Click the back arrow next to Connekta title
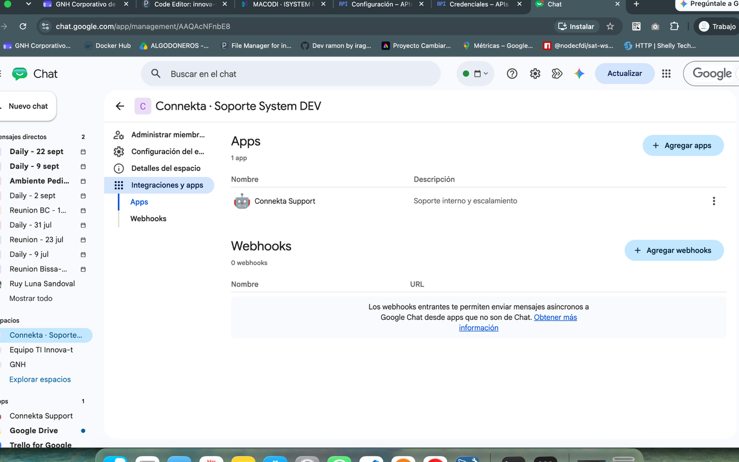This screenshot has height=462, width=739. tap(120, 106)
